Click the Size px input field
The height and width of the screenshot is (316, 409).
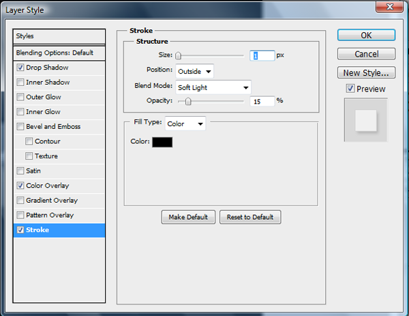coord(262,56)
